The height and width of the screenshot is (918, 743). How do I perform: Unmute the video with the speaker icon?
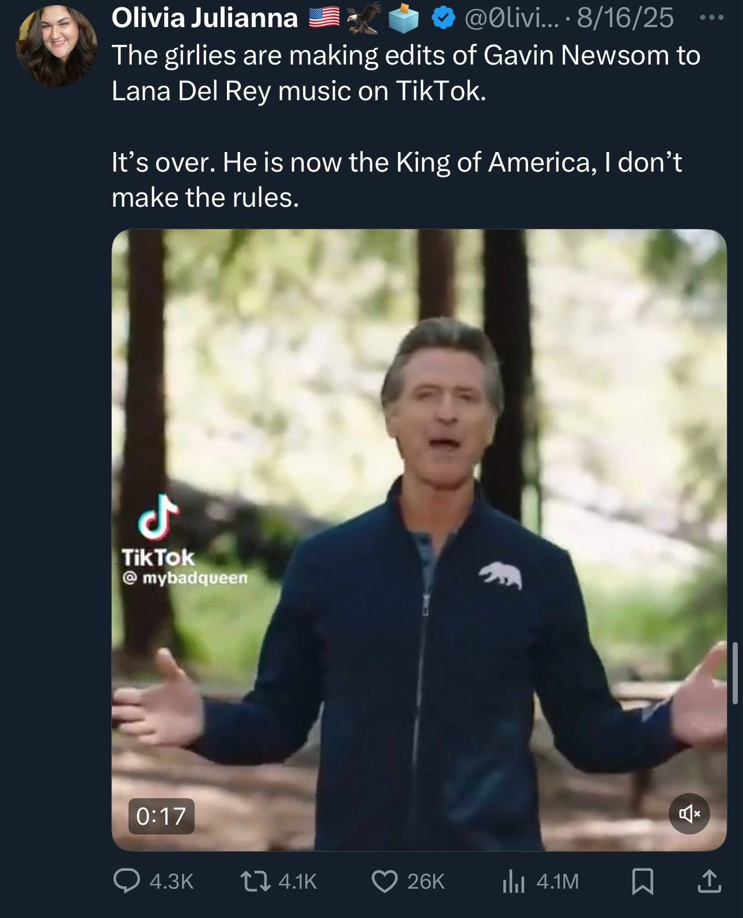click(689, 813)
